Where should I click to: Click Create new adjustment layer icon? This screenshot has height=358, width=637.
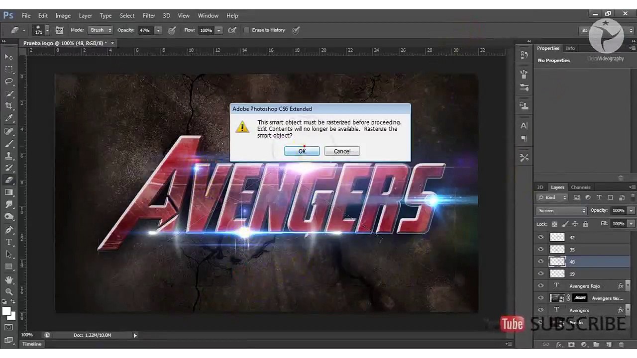(x=584, y=345)
